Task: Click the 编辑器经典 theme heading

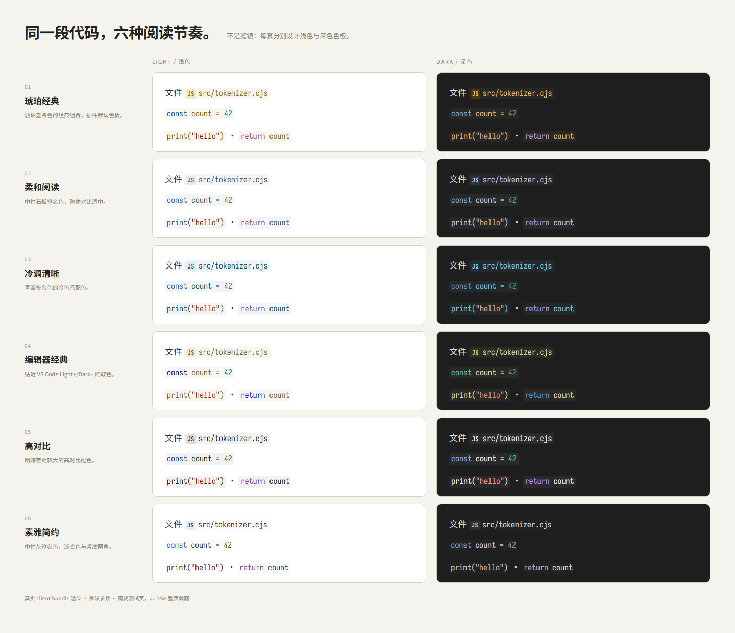Action: click(x=46, y=360)
